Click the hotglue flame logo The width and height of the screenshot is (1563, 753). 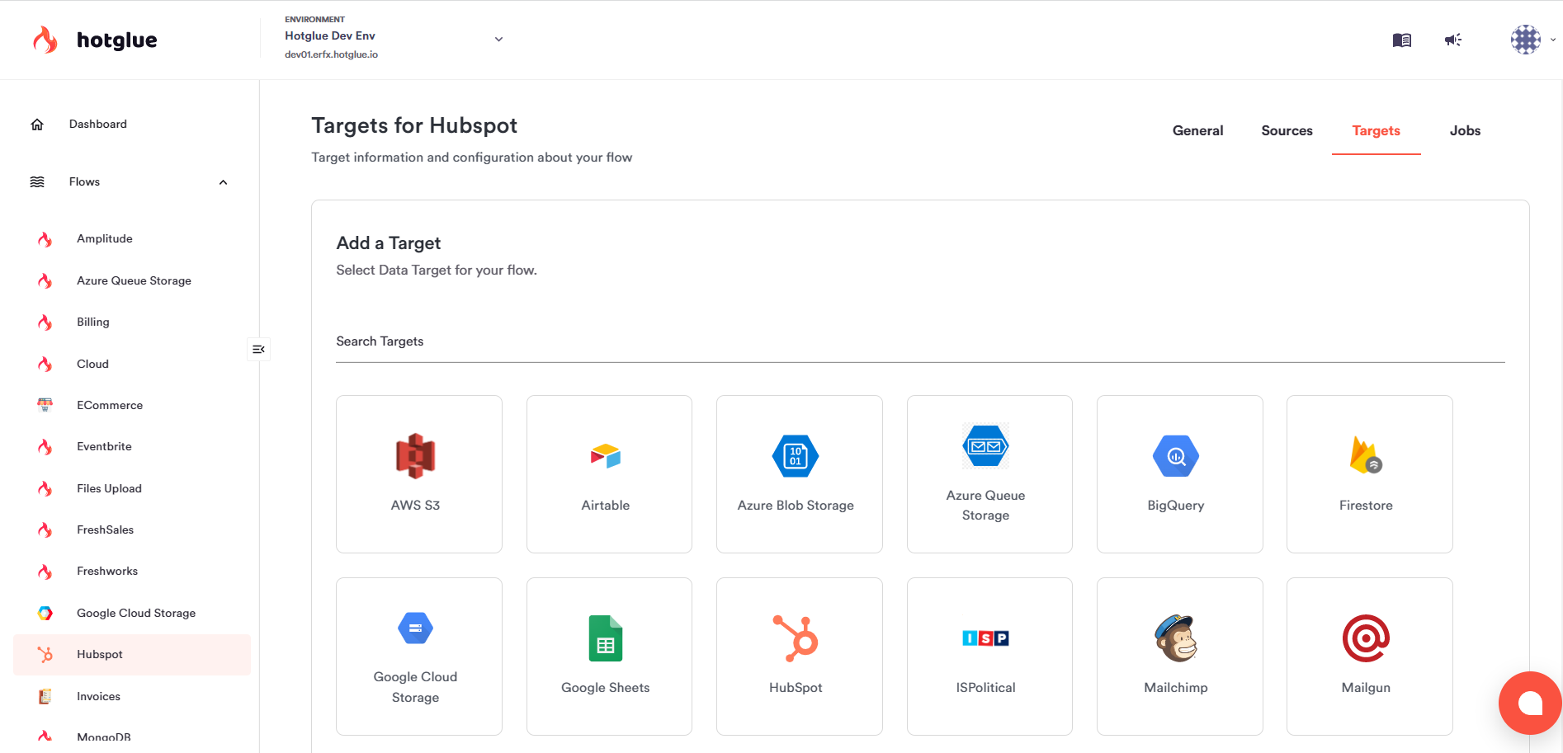point(45,40)
